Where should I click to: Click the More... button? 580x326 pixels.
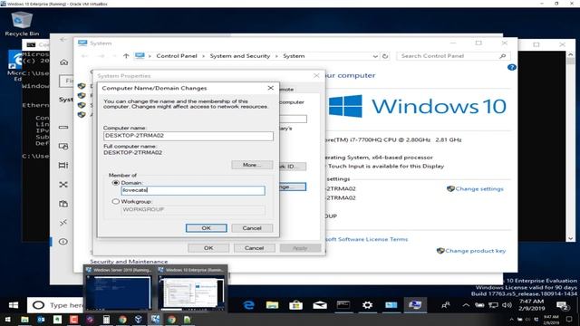[252, 165]
